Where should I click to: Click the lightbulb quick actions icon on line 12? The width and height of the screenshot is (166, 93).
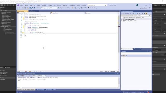pyautogui.click(x=23, y=33)
